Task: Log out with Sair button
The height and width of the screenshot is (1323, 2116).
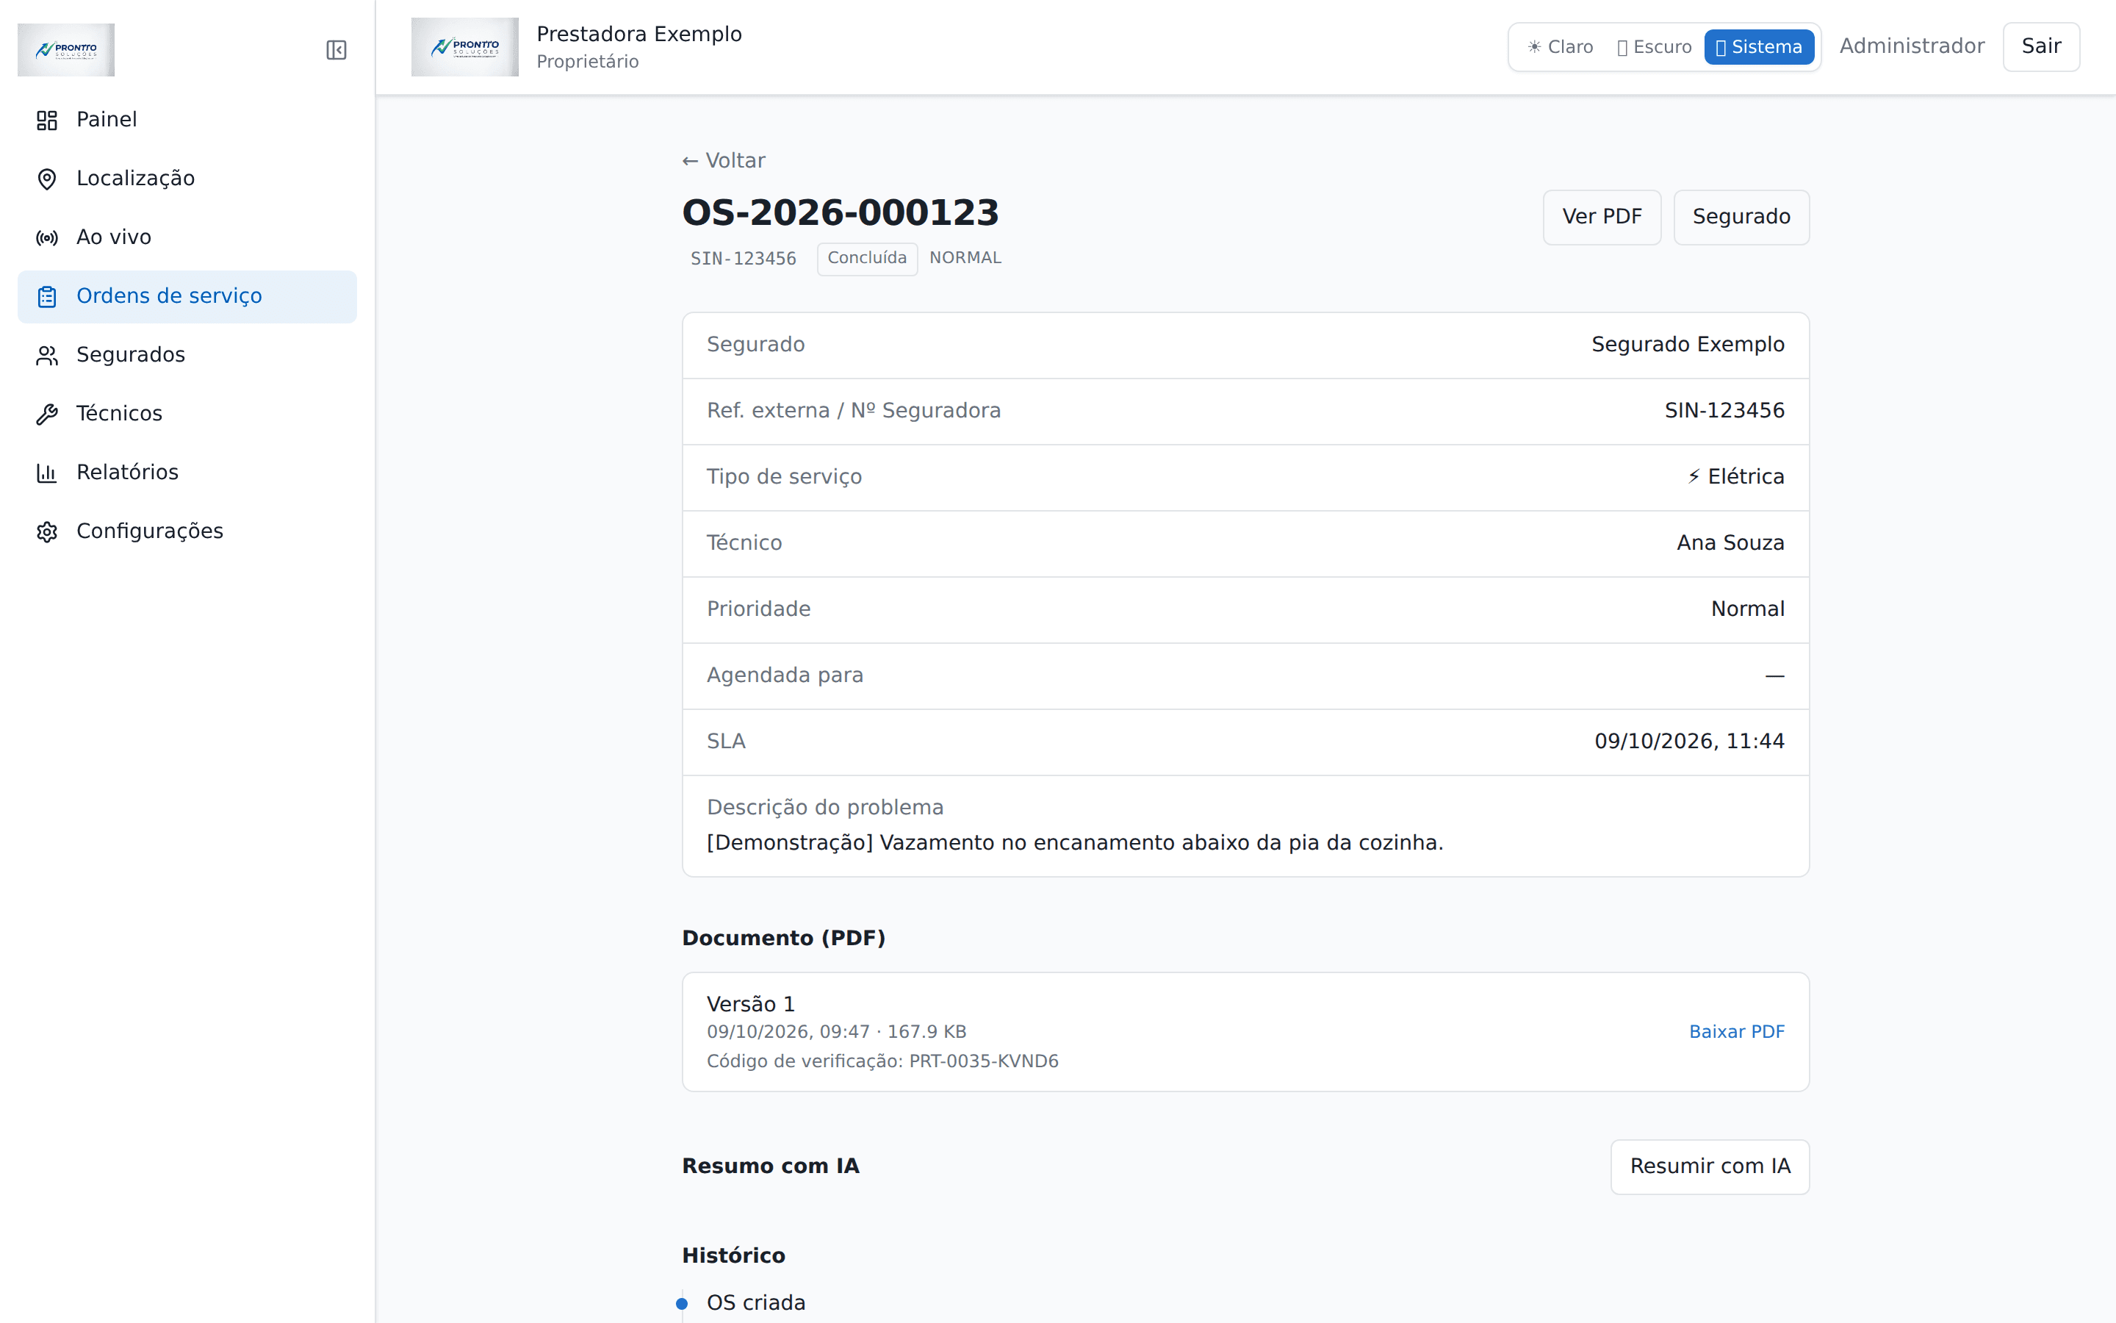Action: tap(2041, 46)
